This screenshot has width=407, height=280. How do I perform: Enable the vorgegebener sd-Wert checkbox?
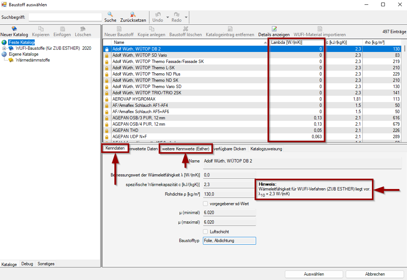pyautogui.click(x=206, y=203)
